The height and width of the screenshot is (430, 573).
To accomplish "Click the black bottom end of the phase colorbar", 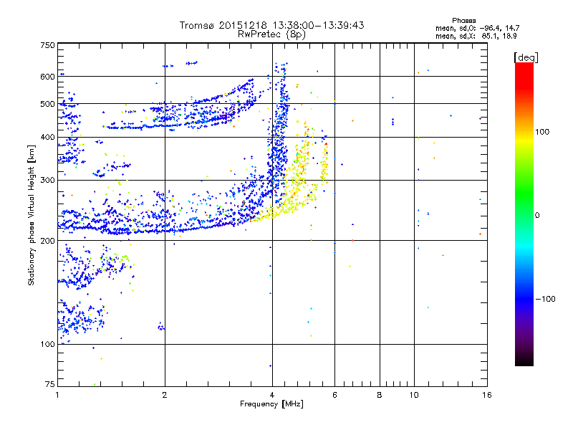I will coord(524,361).
